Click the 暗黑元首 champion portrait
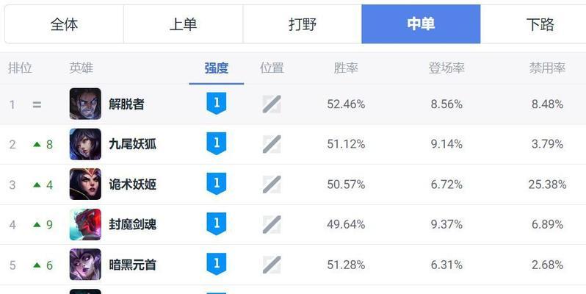 (x=85, y=264)
